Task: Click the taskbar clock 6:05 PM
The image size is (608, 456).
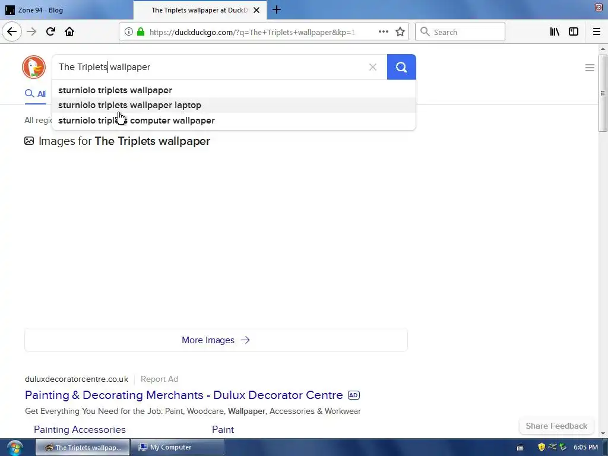Action: click(585, 447)
